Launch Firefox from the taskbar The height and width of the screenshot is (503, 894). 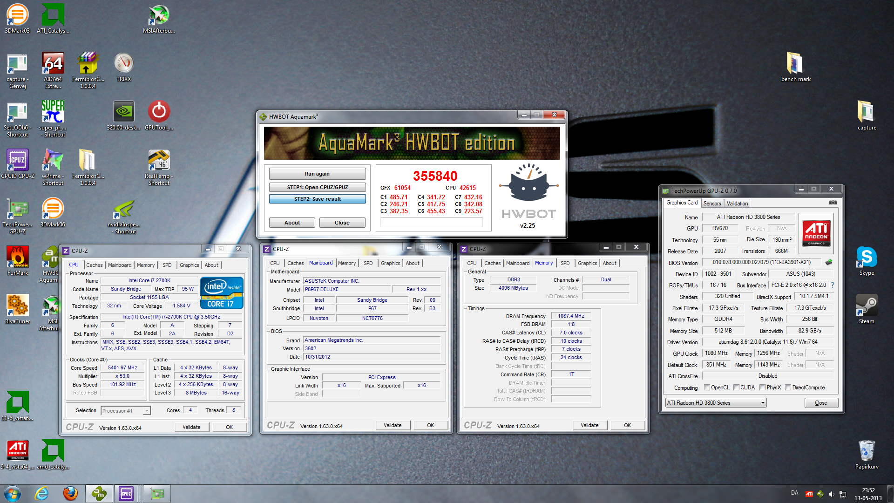point(70,494)
